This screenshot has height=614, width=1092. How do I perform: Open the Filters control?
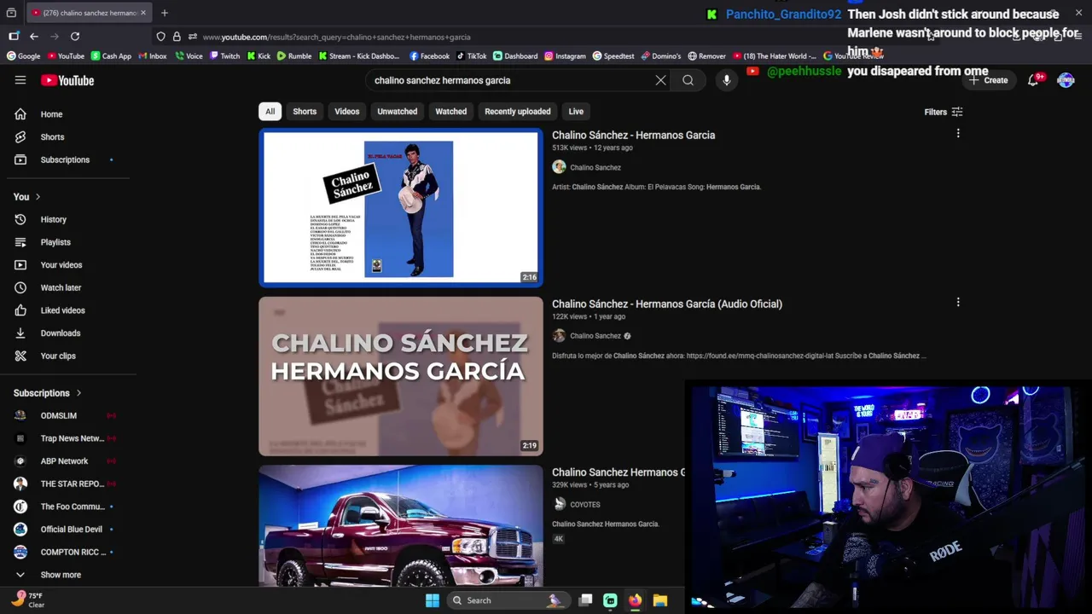tap(944, 112)
